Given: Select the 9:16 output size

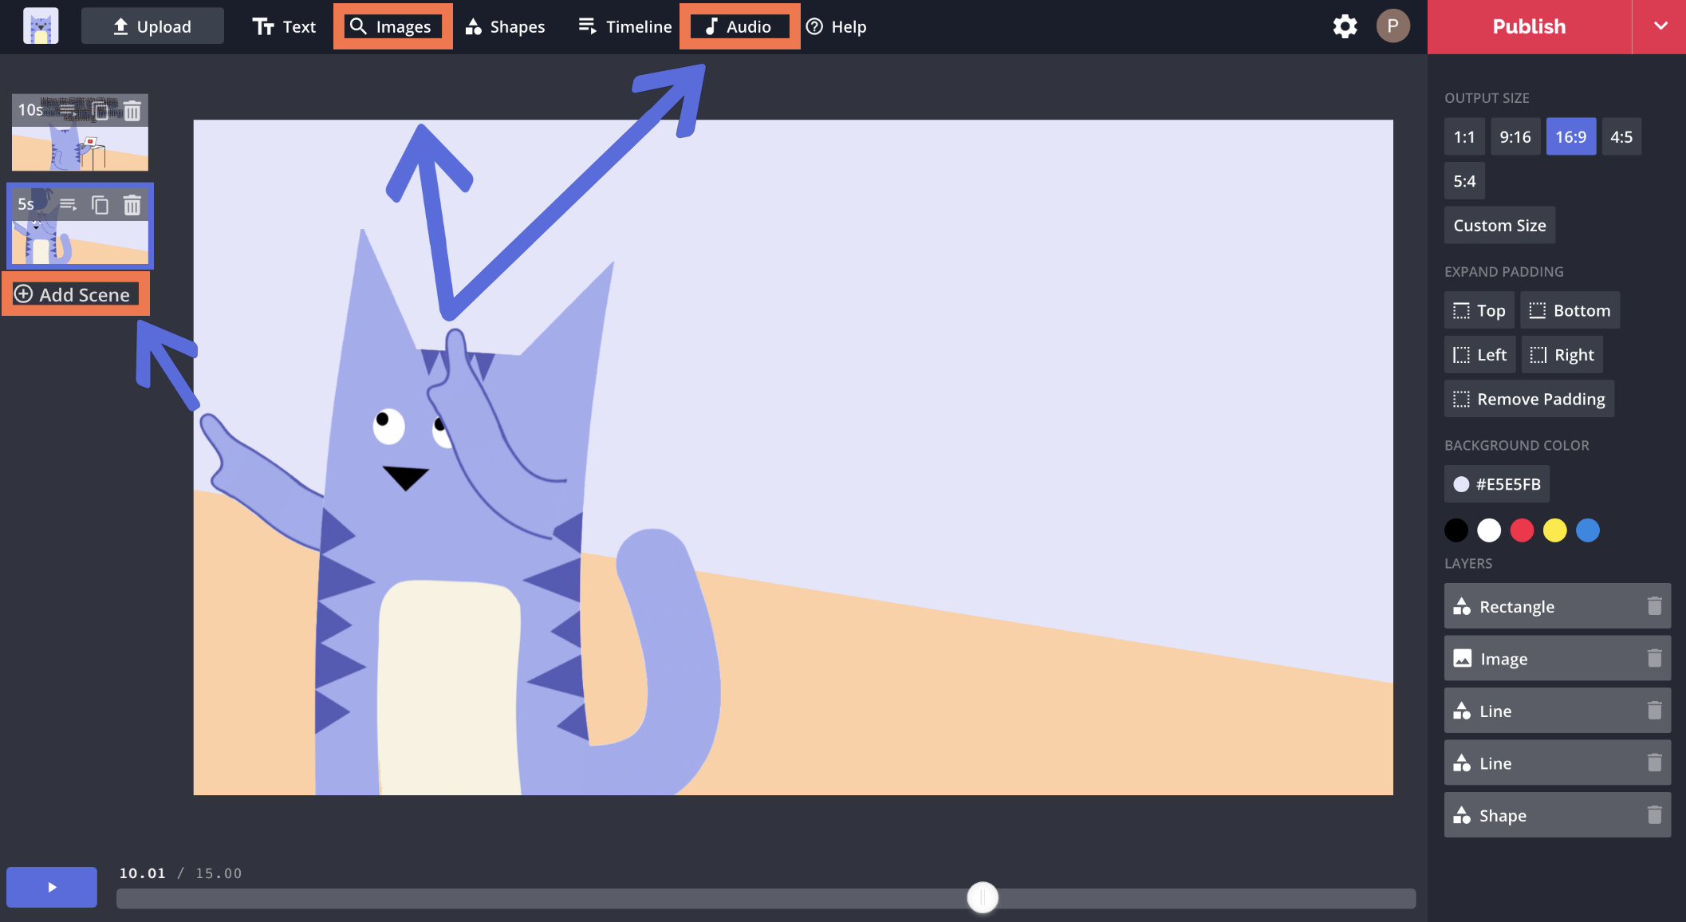Looking at the screenshot, I should [x=1515, y=136].
